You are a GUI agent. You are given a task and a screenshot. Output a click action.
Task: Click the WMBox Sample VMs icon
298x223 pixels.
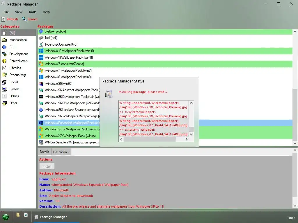tap(41, 142)
